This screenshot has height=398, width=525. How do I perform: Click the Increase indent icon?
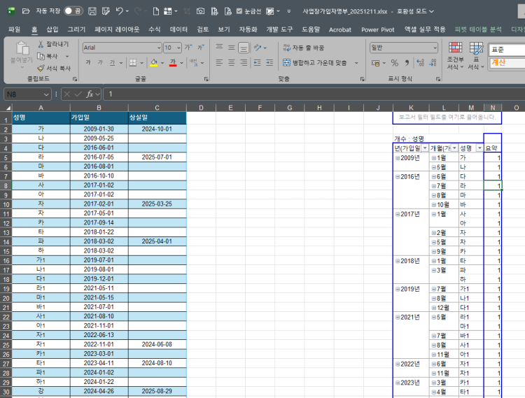[x=269, y=62]
